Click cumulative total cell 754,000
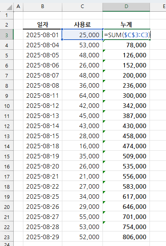 (x=126, y=227)
